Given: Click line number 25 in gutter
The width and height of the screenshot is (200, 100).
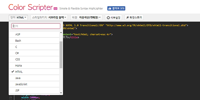Looking at the screenshot, I should click(11, 98).
